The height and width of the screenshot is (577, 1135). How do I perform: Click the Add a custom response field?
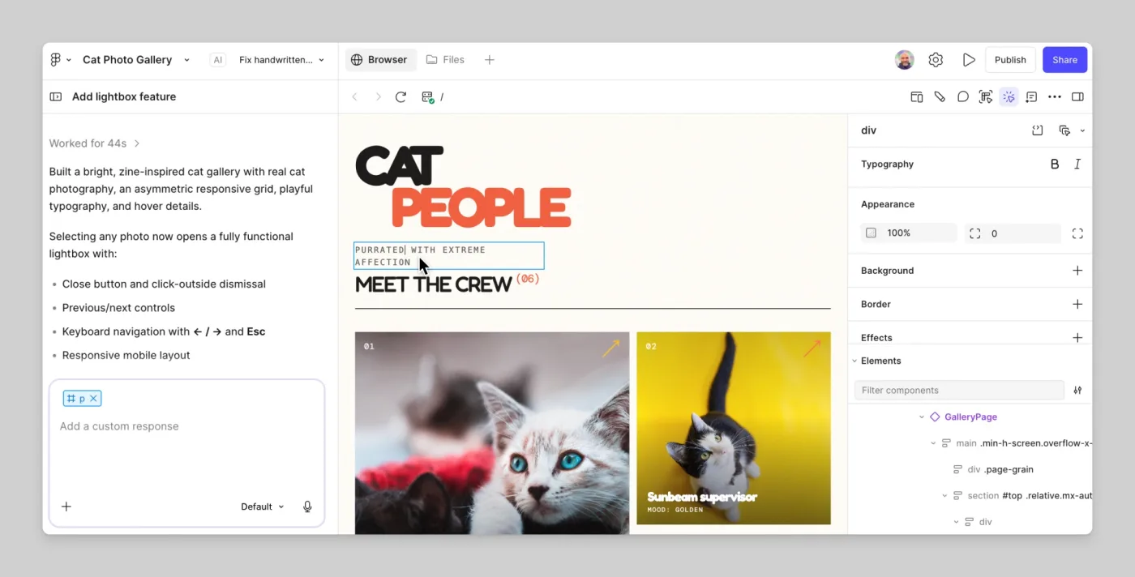pyautogui.click(x=186, y=426)
